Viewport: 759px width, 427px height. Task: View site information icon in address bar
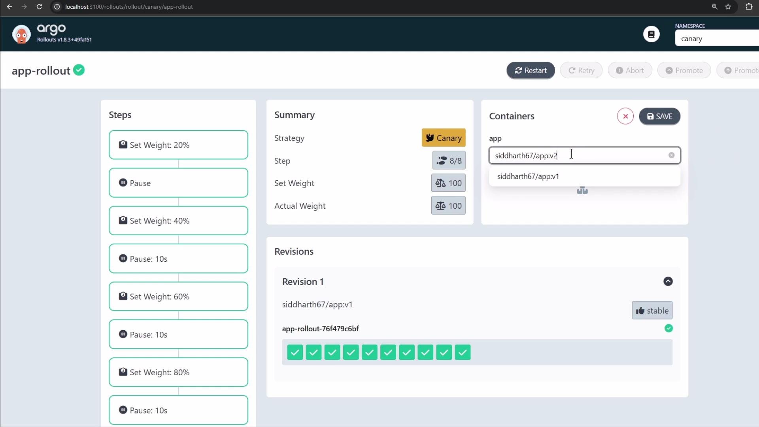57,7
